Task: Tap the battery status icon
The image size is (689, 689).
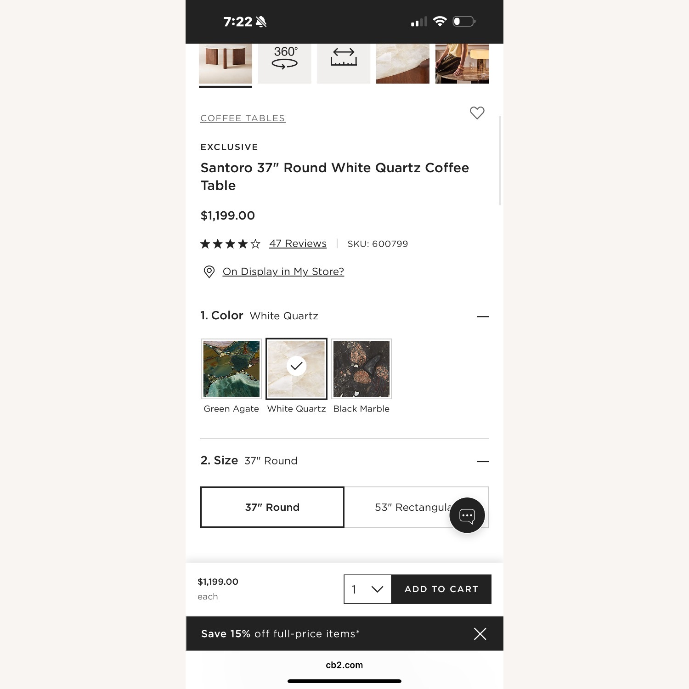Action: click(464, 22)
